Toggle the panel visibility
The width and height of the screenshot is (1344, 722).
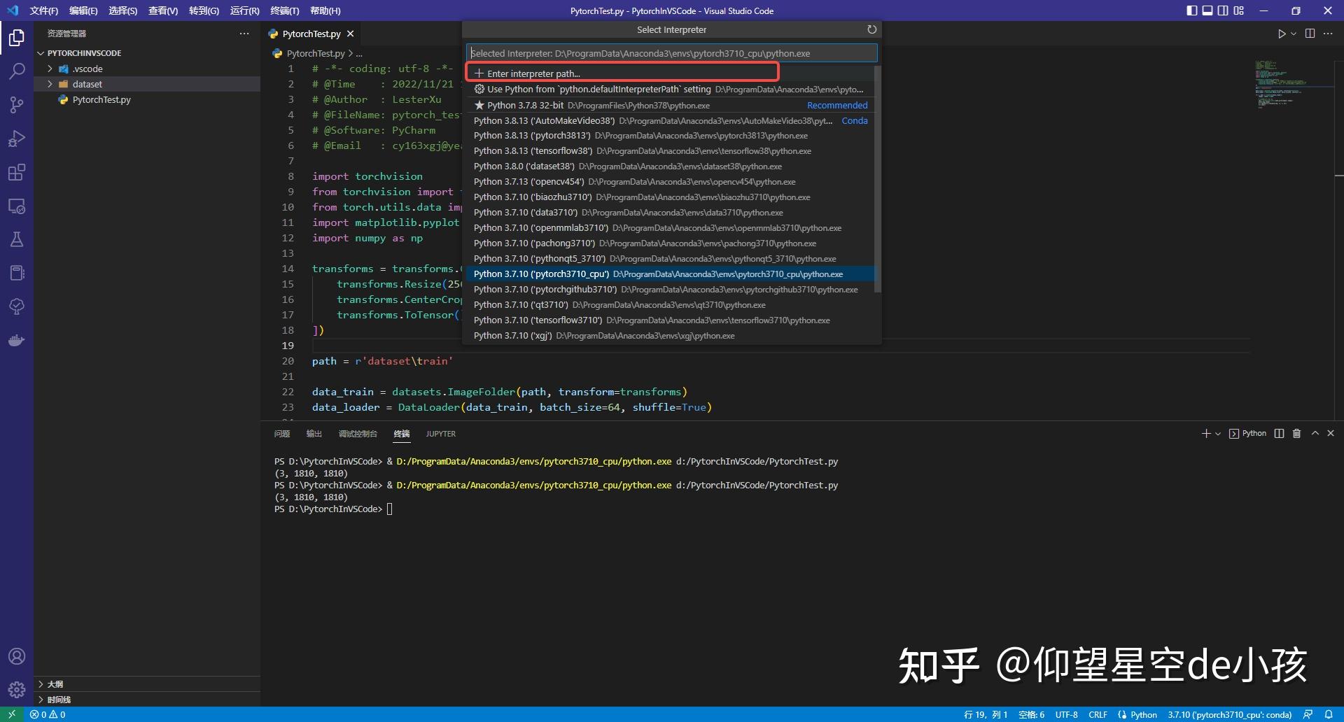(x=1207, y=10)
